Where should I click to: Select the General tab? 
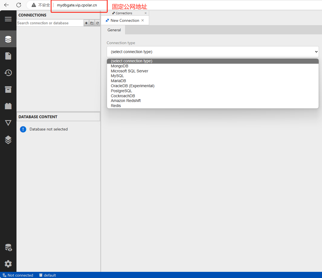[x=114, y=30]
